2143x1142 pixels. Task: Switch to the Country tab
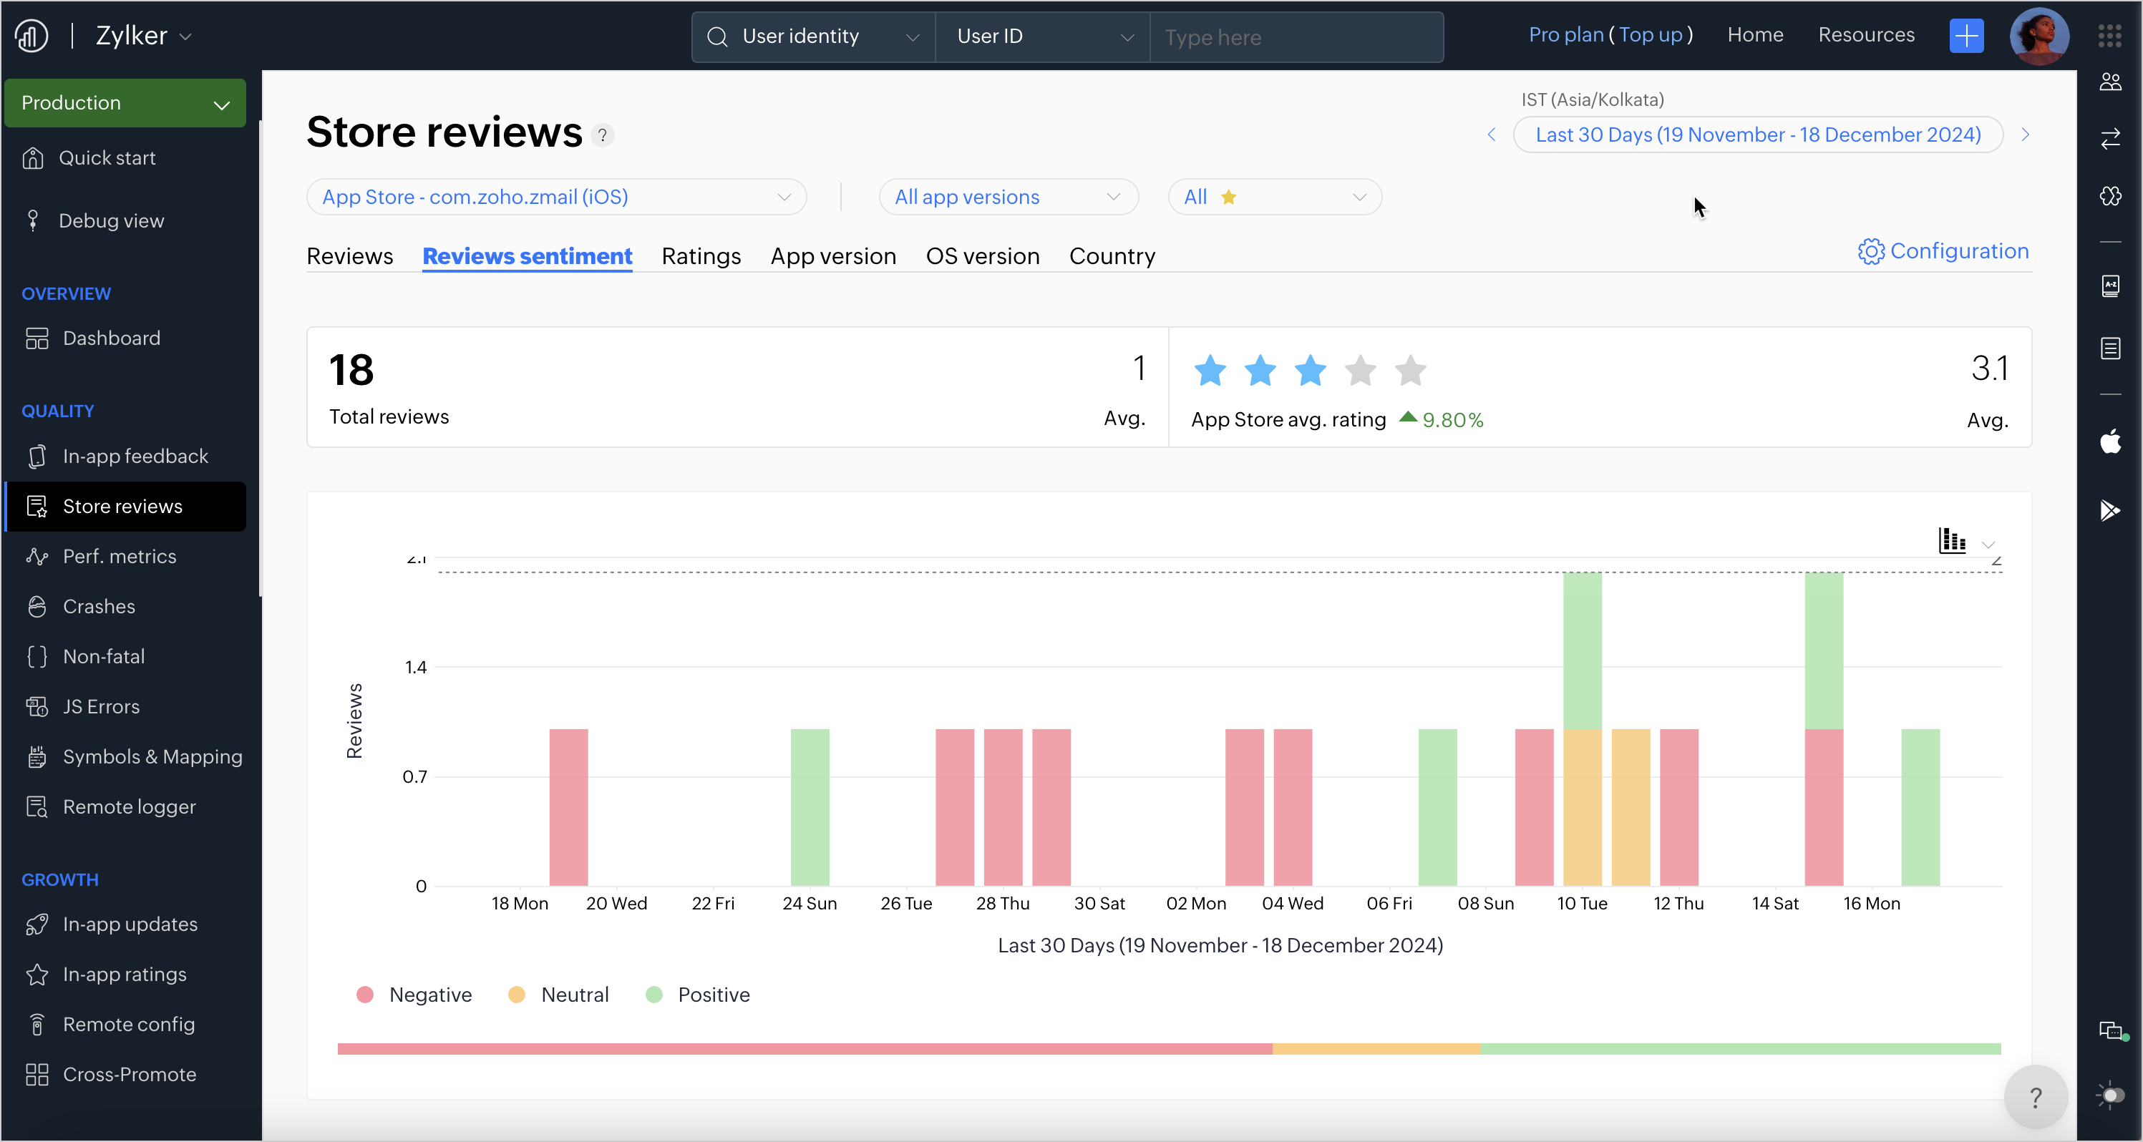[1112, 256]
